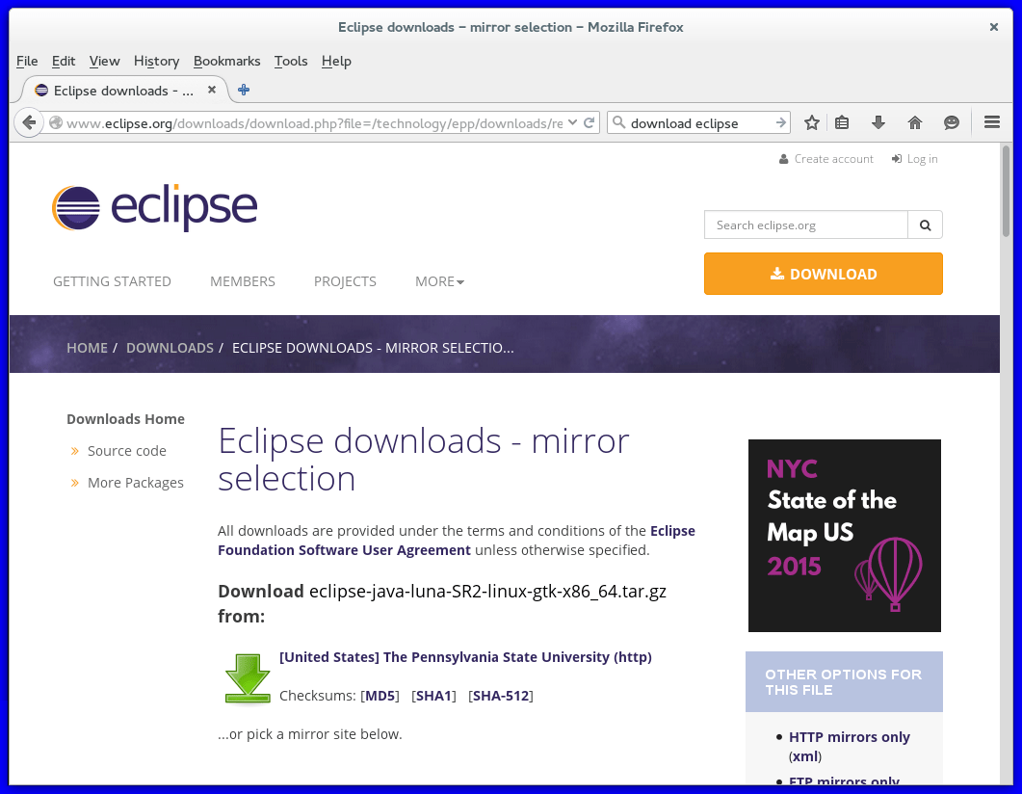The height and width of the screenshot is (794, 1022).
Task: Open a new tab with plus icon
Action: [x=244, y=90]
